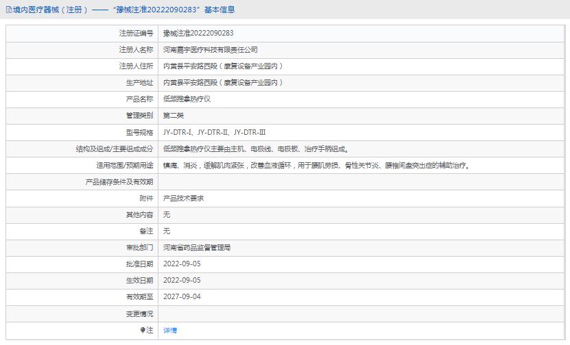Click 有效期至 value 2027-09-04

point(182,297)
